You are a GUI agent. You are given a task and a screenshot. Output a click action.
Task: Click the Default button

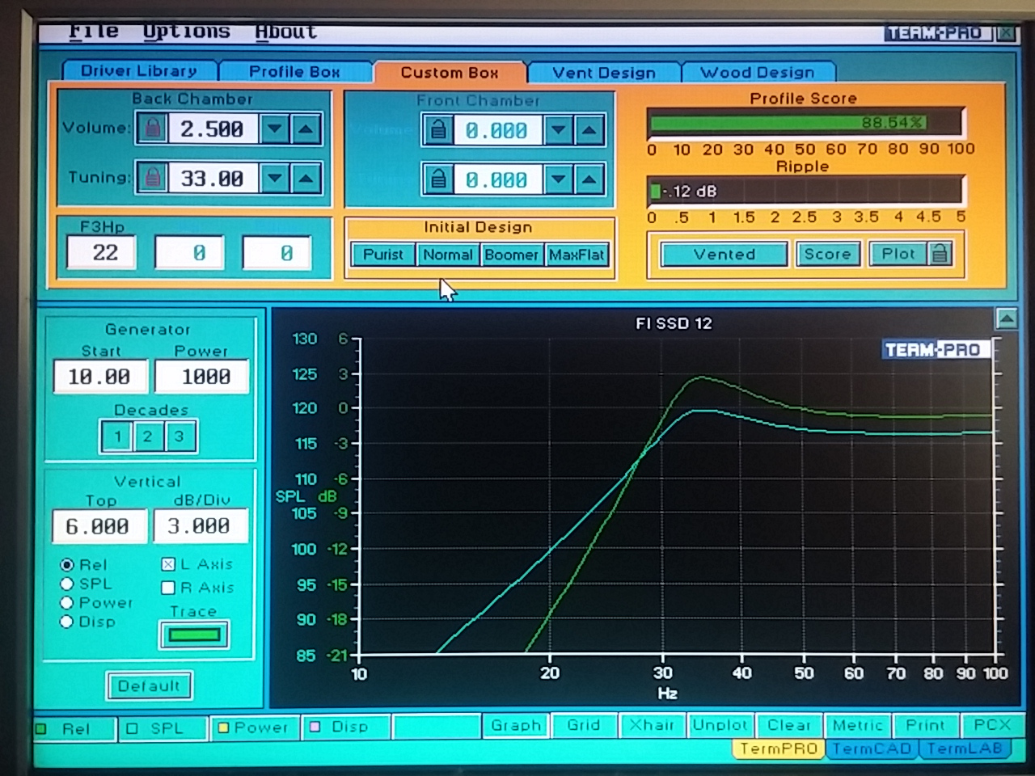[149, 686]
